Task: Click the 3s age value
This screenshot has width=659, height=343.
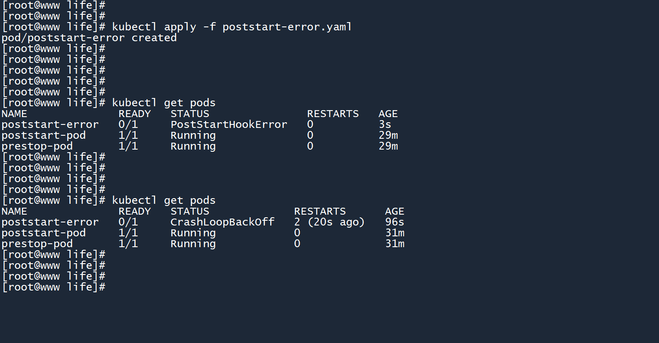Action: [385, 125]
